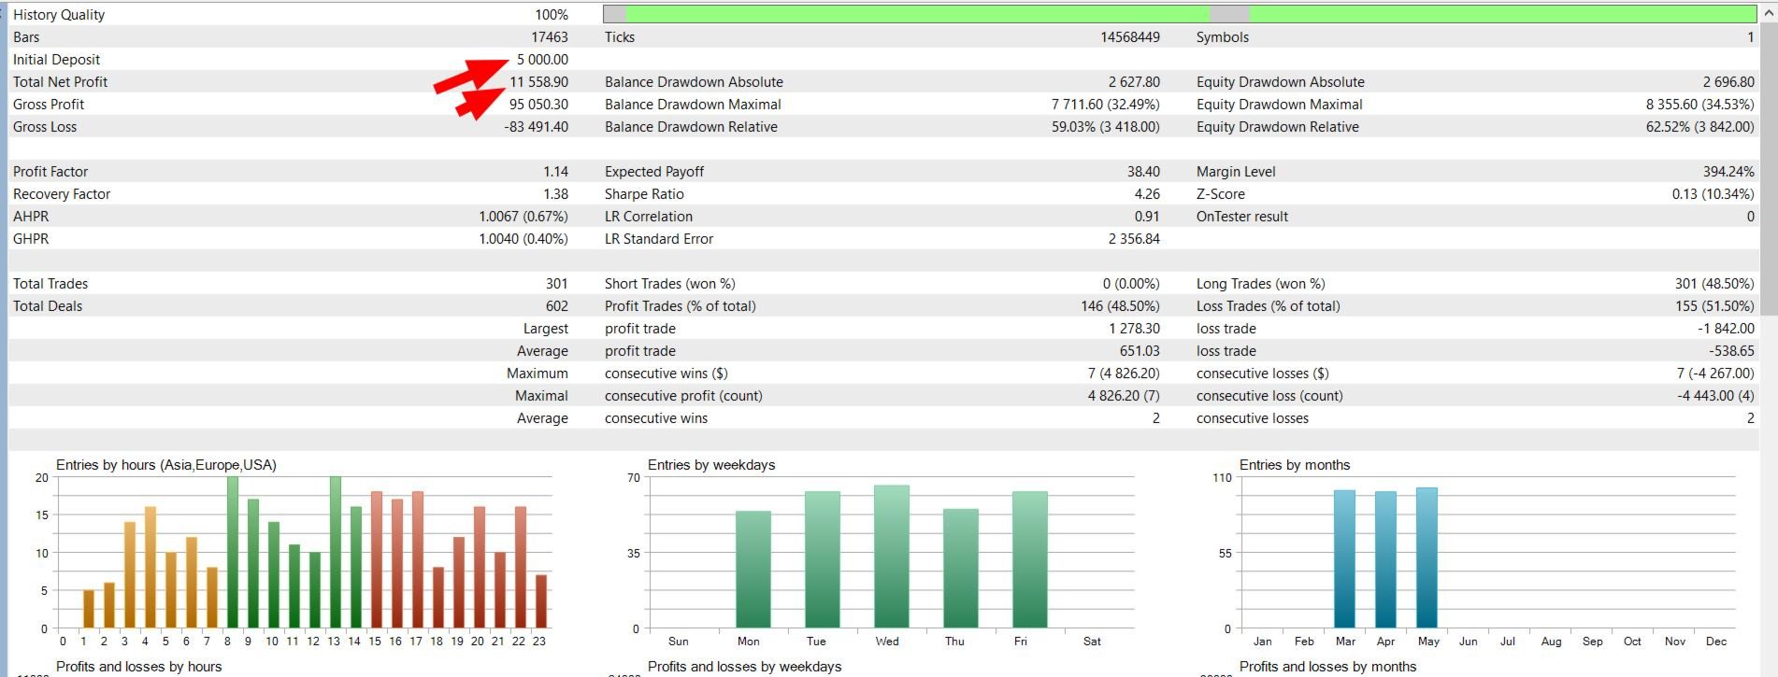Viewport: 1778px width, 677px height.
Task: Click the "Profit Factor" label
Action: coord(50,172)
